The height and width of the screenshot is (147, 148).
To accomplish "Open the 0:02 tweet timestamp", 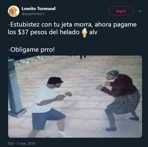I will click(11, 143).
